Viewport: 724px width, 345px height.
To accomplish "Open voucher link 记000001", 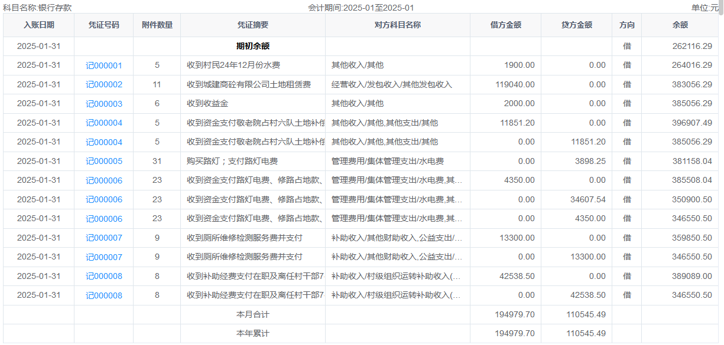I will point(104,65).
